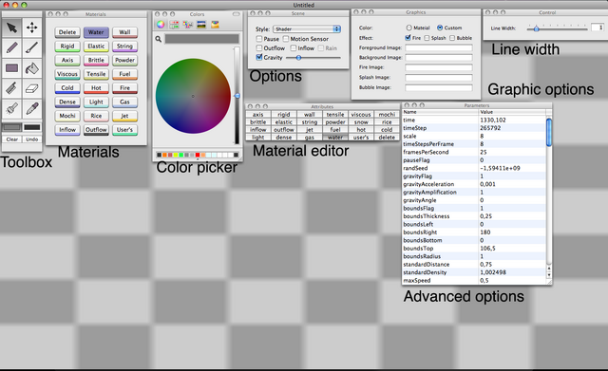Click the red swatch in the color tray
The height and width of the screenshot is (371, 608).
point(198,155)
